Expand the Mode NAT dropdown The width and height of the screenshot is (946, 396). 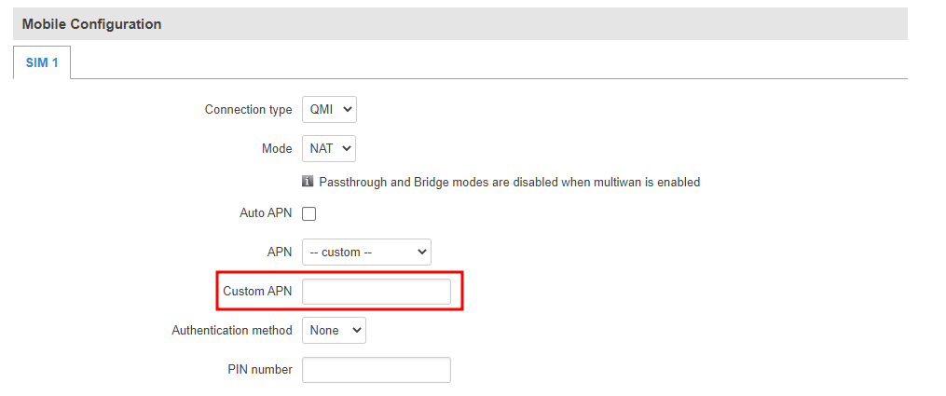tap(329, 148)
